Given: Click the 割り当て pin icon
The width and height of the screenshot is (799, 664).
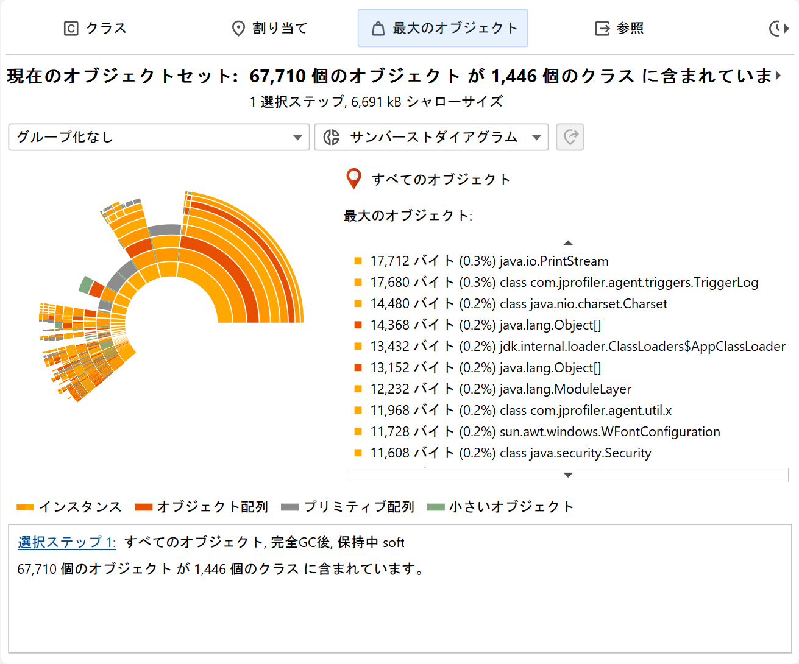Looking at the screenshot, I should click(x=238, y=29).
